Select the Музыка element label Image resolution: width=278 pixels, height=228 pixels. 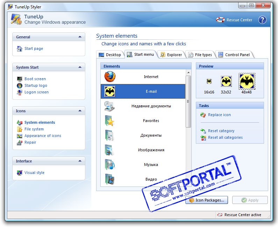point(151,165)
